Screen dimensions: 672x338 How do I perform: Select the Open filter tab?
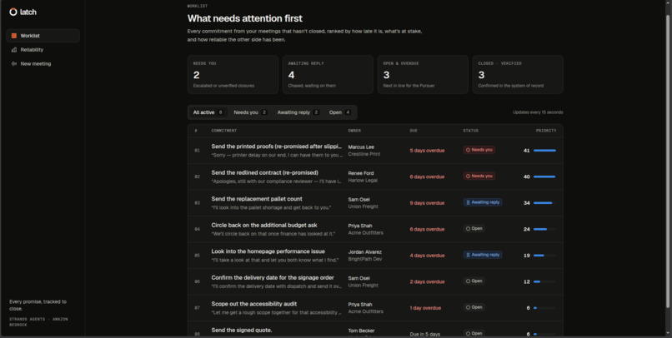(x=340, y=112)
